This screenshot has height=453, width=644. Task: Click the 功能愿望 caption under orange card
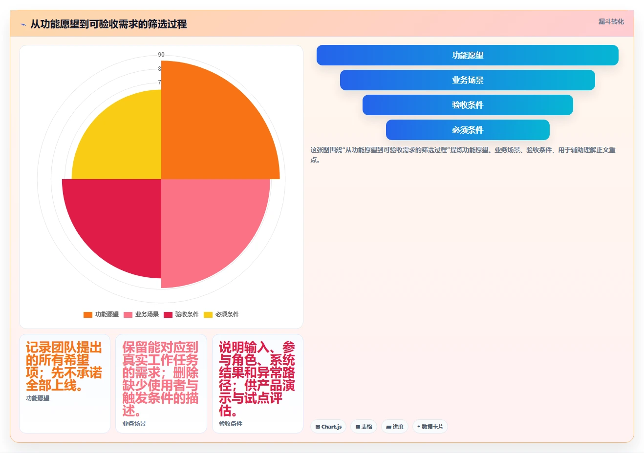pos(38,398)
